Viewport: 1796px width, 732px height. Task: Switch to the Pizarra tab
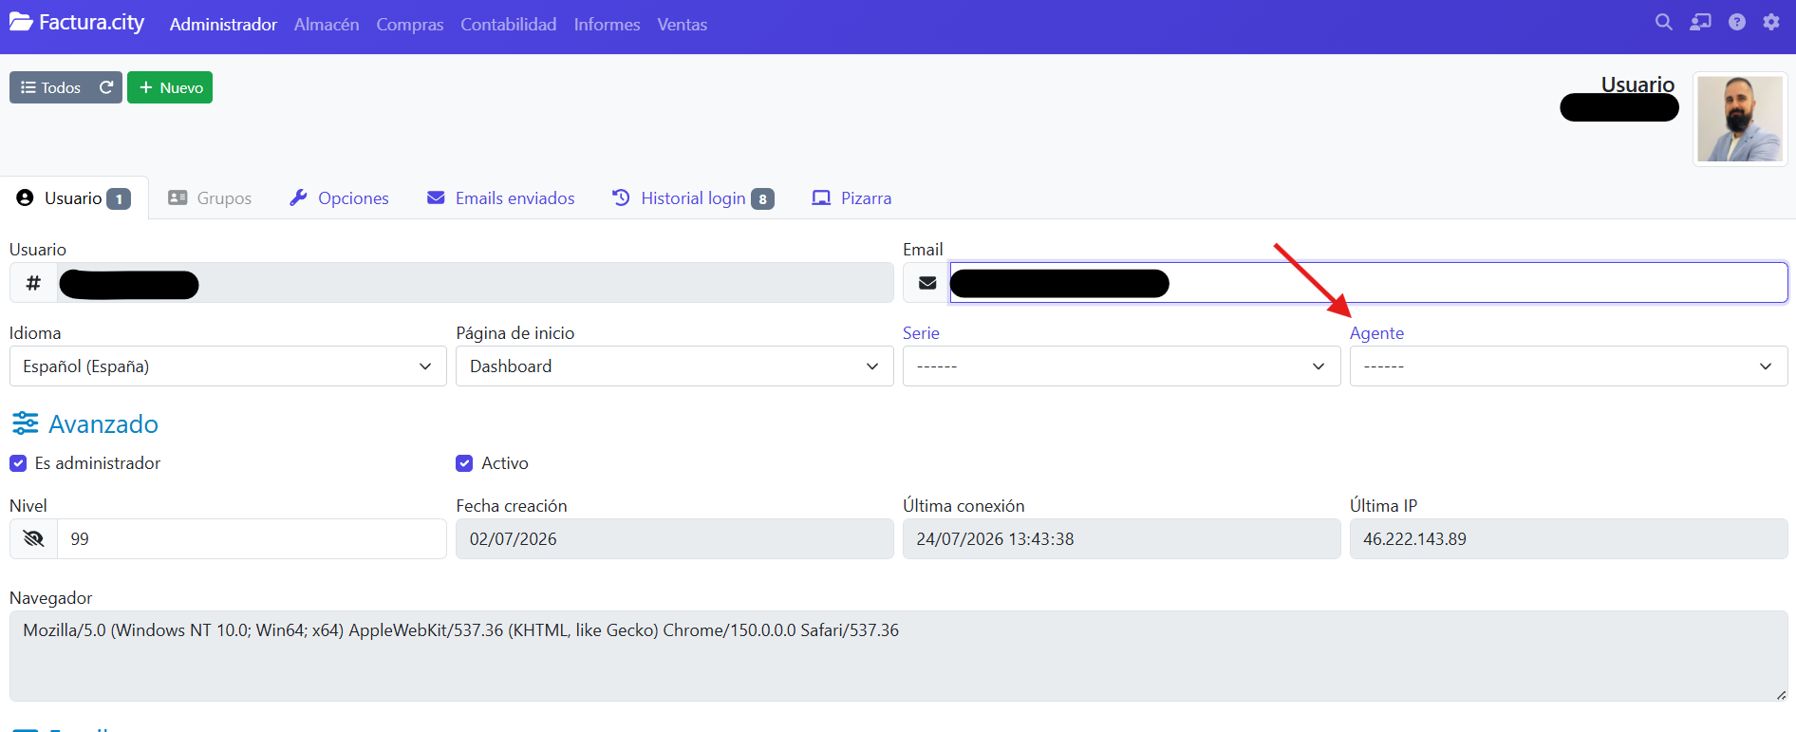(851, 198)
